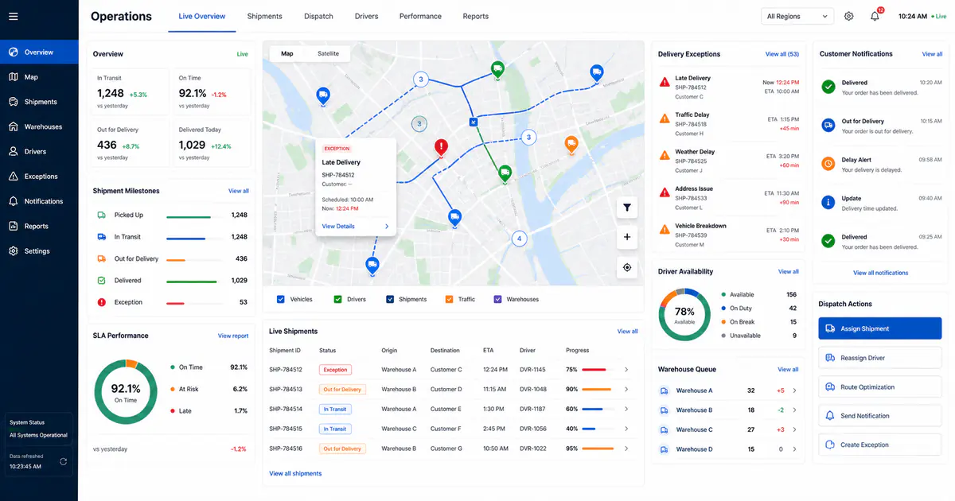Open the All Regions dropdown
955x501 pixels.
pyautogui.click(x=797, y=16)
